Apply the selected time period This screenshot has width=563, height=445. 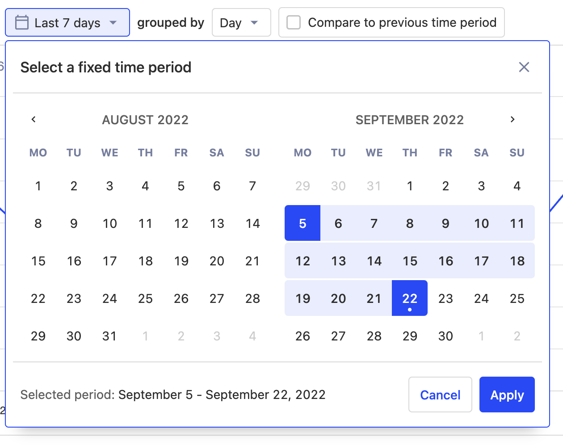[507, 395]
